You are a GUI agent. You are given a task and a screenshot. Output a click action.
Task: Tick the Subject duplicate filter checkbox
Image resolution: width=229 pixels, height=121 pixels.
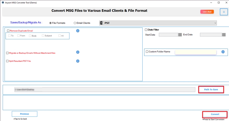[43, 36]
